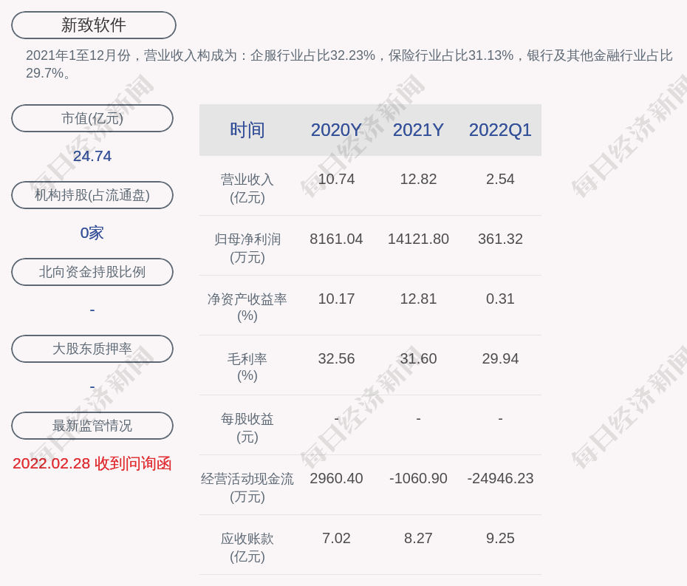The height and width of the screenshot is (586, 687).
Task: Click the 净资产收益率(%) row label
Action: pos(247,307)
